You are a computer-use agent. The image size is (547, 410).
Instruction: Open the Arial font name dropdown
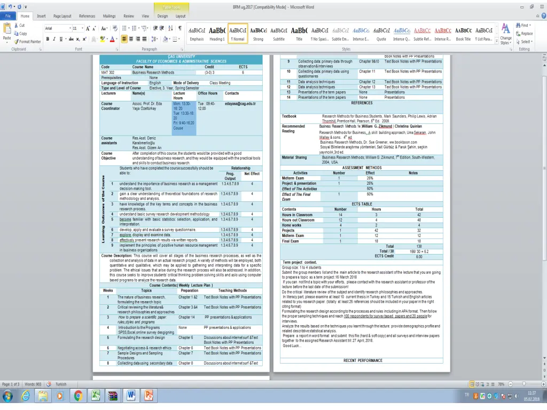point(69,29)
